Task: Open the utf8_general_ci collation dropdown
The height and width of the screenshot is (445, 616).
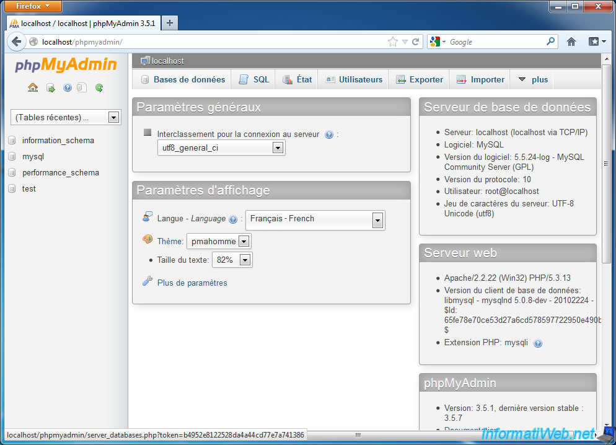Action: 278,148
